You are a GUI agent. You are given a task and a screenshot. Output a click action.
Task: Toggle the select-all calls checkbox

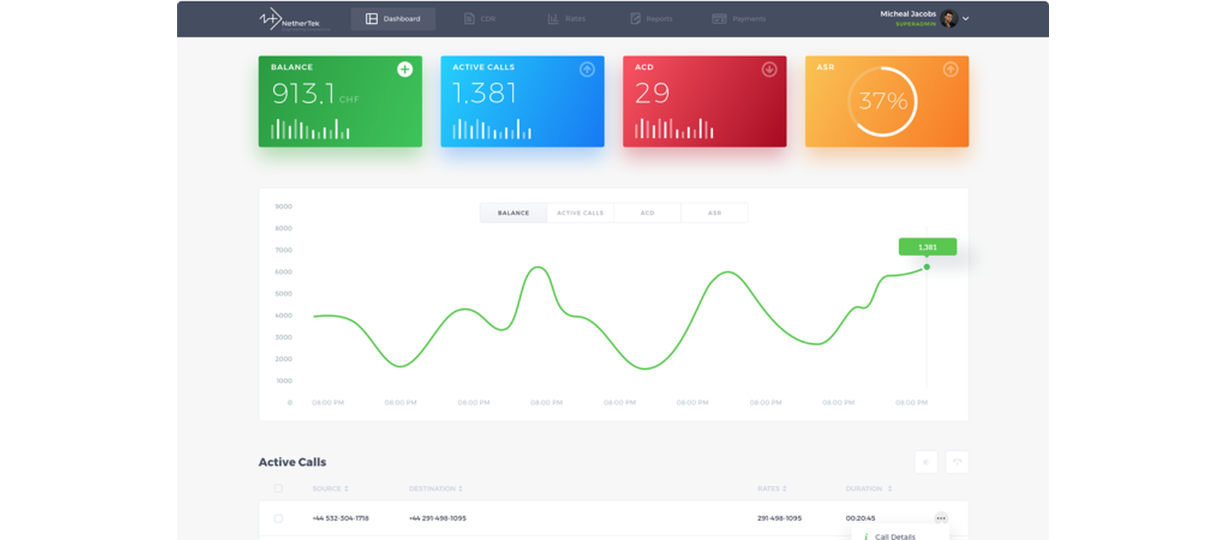[278, 488]
